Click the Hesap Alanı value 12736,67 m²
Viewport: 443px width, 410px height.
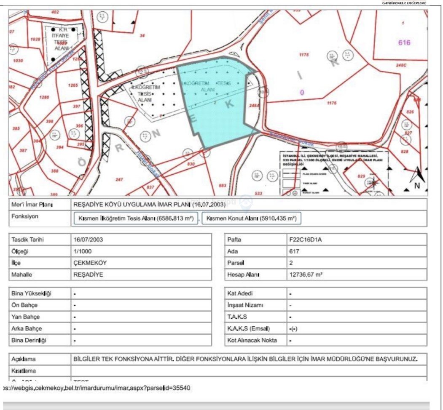click(304, 274)
